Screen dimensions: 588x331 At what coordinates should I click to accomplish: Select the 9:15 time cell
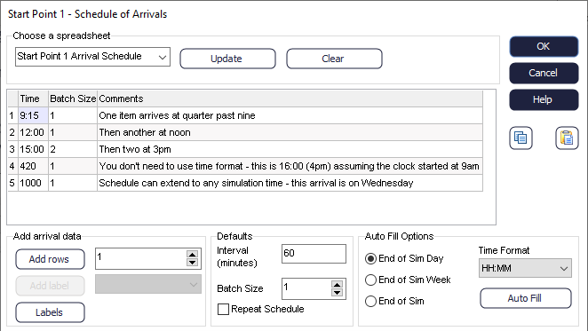tap(33, 115)
